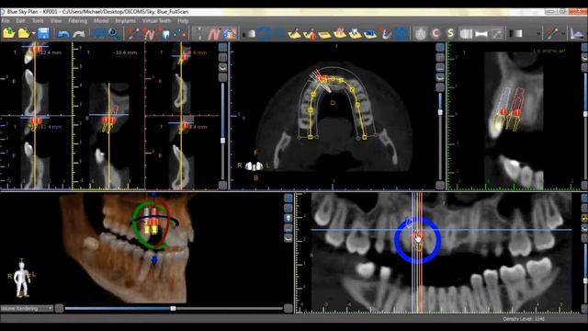
Task: Click the jaw icon button beside cross-sections
Action: (x=222, y=67)
